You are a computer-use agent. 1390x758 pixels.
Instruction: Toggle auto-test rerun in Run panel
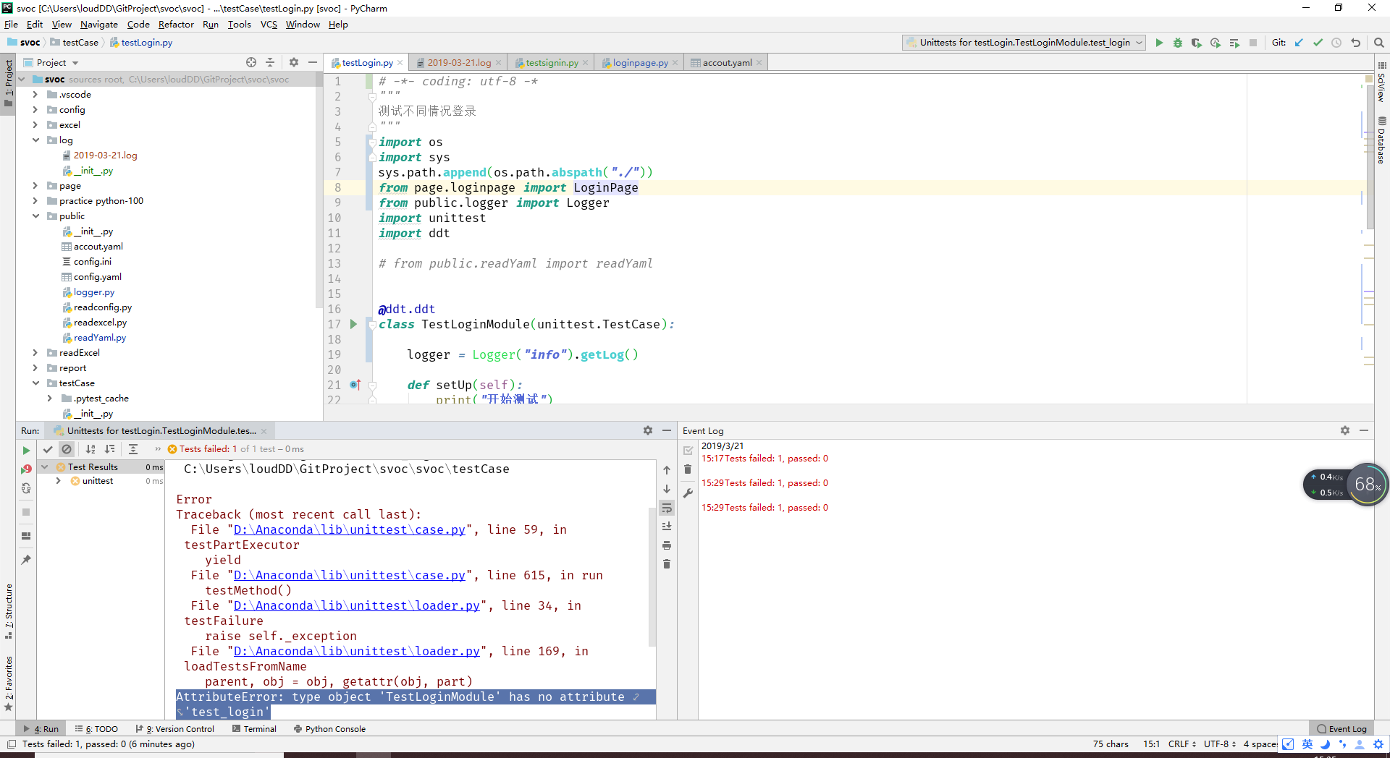click(26, 488)
